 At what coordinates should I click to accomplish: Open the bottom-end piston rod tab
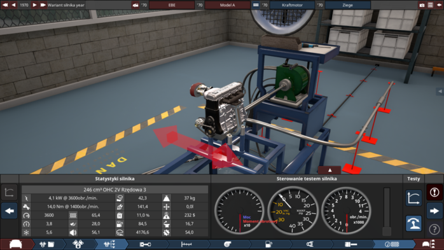[x=145, y=244]
